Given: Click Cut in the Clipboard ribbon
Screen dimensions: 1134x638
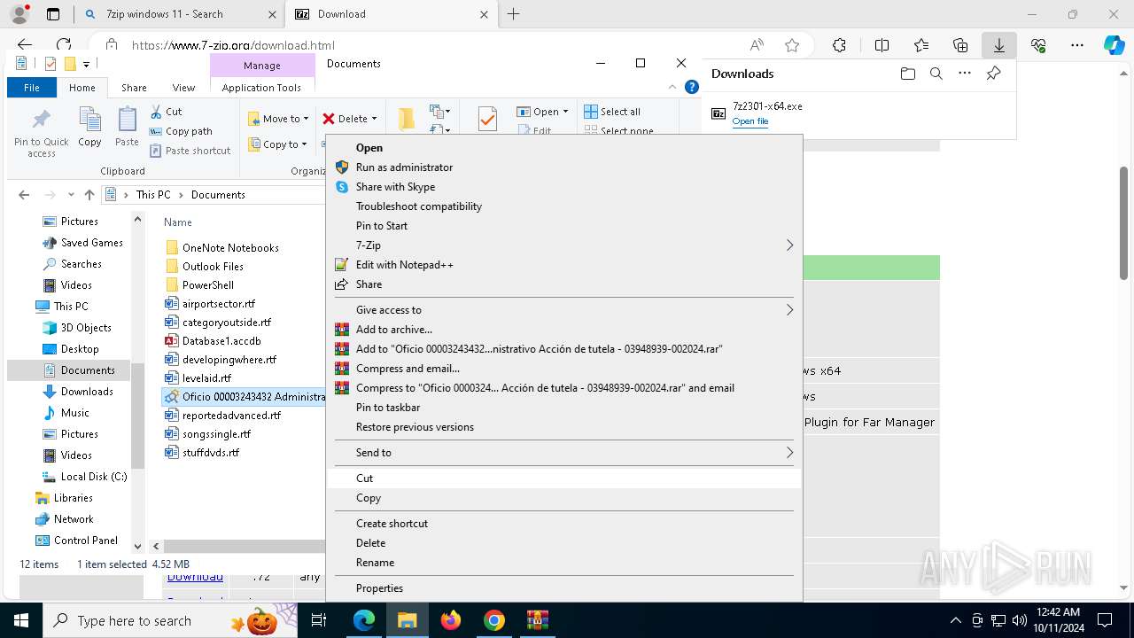Looking at the screenshot, I should click(x=166, y=112).
